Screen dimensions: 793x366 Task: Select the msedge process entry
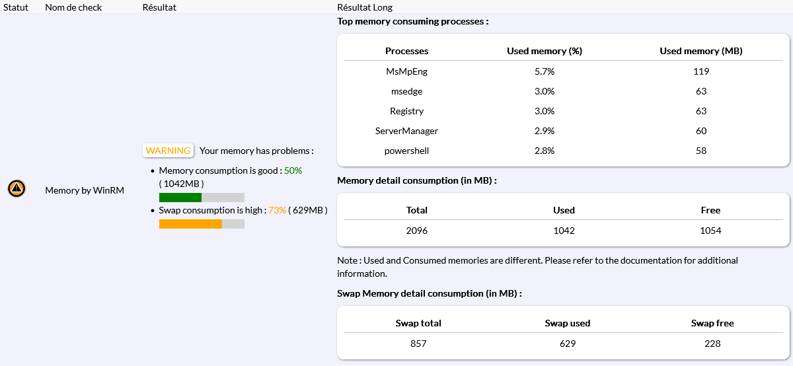click(x=406, y=91)
